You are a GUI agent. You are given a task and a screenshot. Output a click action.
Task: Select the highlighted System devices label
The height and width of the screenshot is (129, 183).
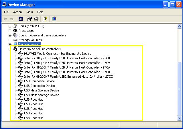click(29, 44)
